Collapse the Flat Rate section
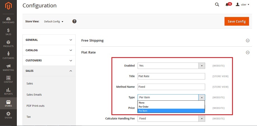The image size is (257, 126). coord(248,52)
